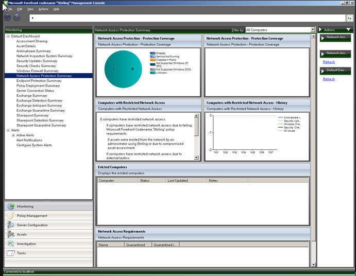Viewport: 356px width, 276px height.
Task: Click the Assets icon in navigation pane
Action: click(11, 234)
